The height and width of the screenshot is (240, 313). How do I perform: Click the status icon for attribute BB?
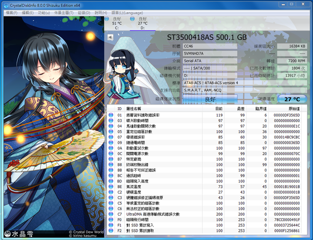point(111,170)
